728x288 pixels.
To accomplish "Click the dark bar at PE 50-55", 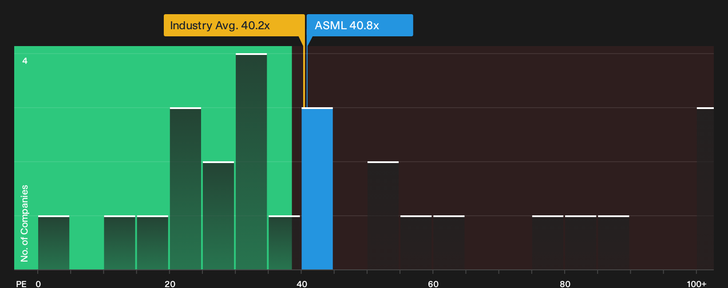I will [x=383, y=215].
